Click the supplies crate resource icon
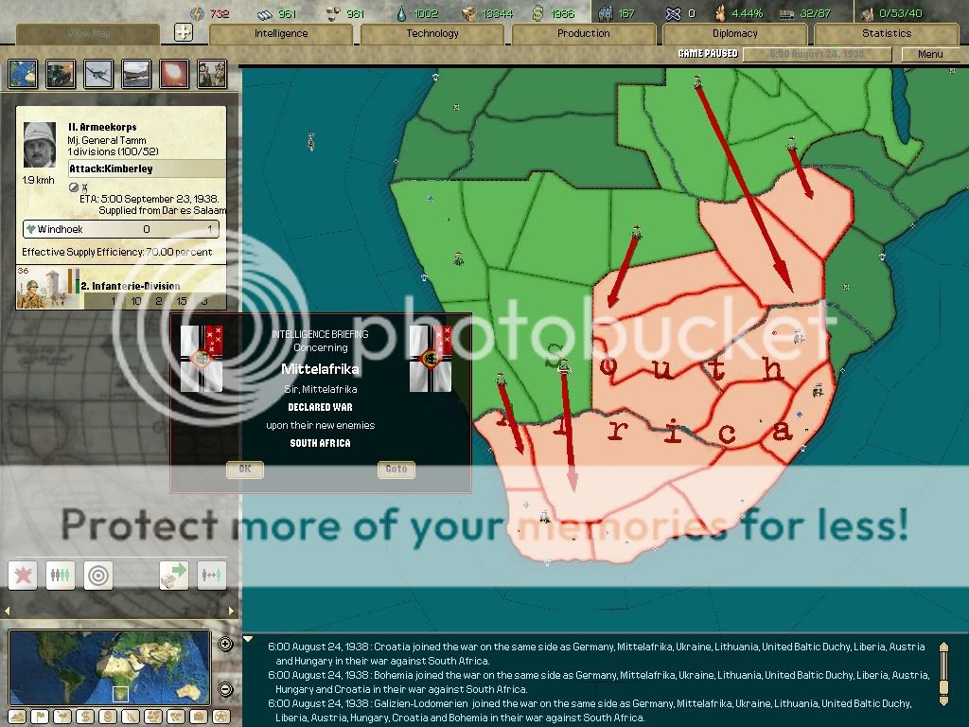 coord(469,13)
